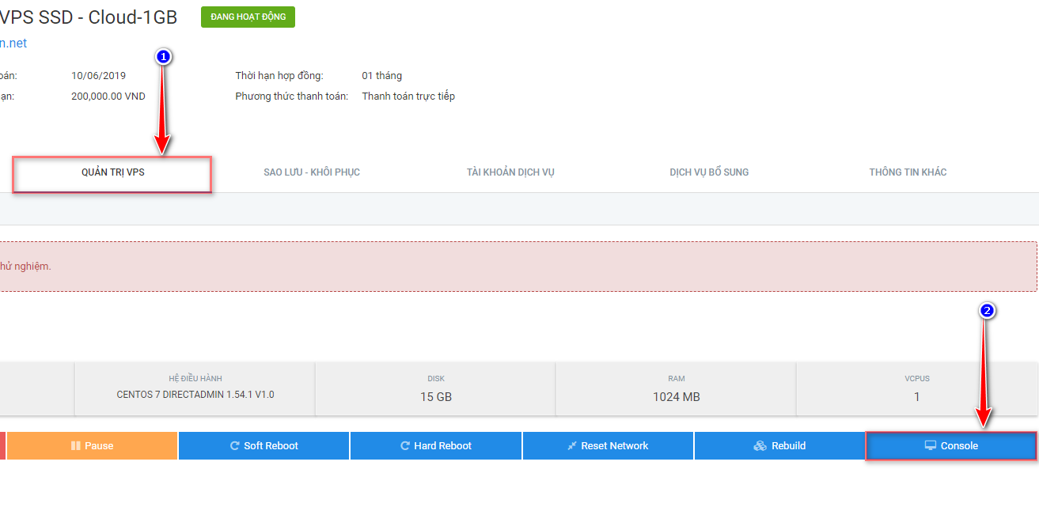This screenshot has height=526, width=1039.
Task: Click the Reset Network icon
Action: pyautogui.click(x=572, y=446)
